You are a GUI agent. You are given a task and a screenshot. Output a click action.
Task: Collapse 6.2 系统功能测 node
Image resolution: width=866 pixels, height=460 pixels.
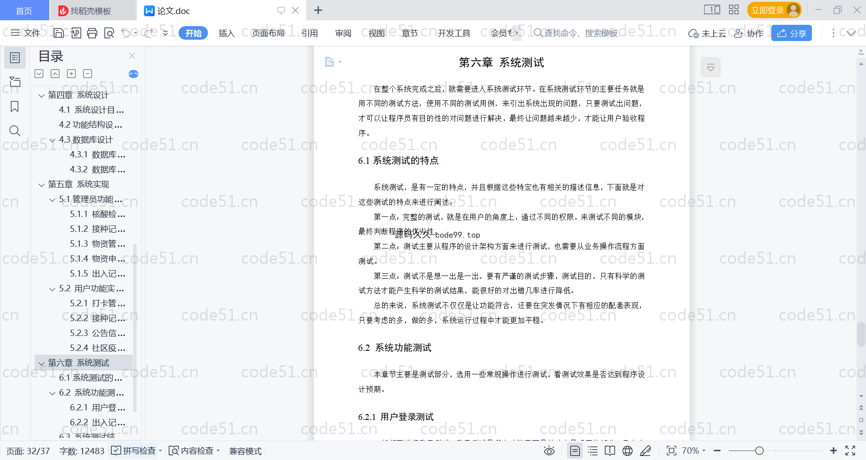[x=52, y=393]
